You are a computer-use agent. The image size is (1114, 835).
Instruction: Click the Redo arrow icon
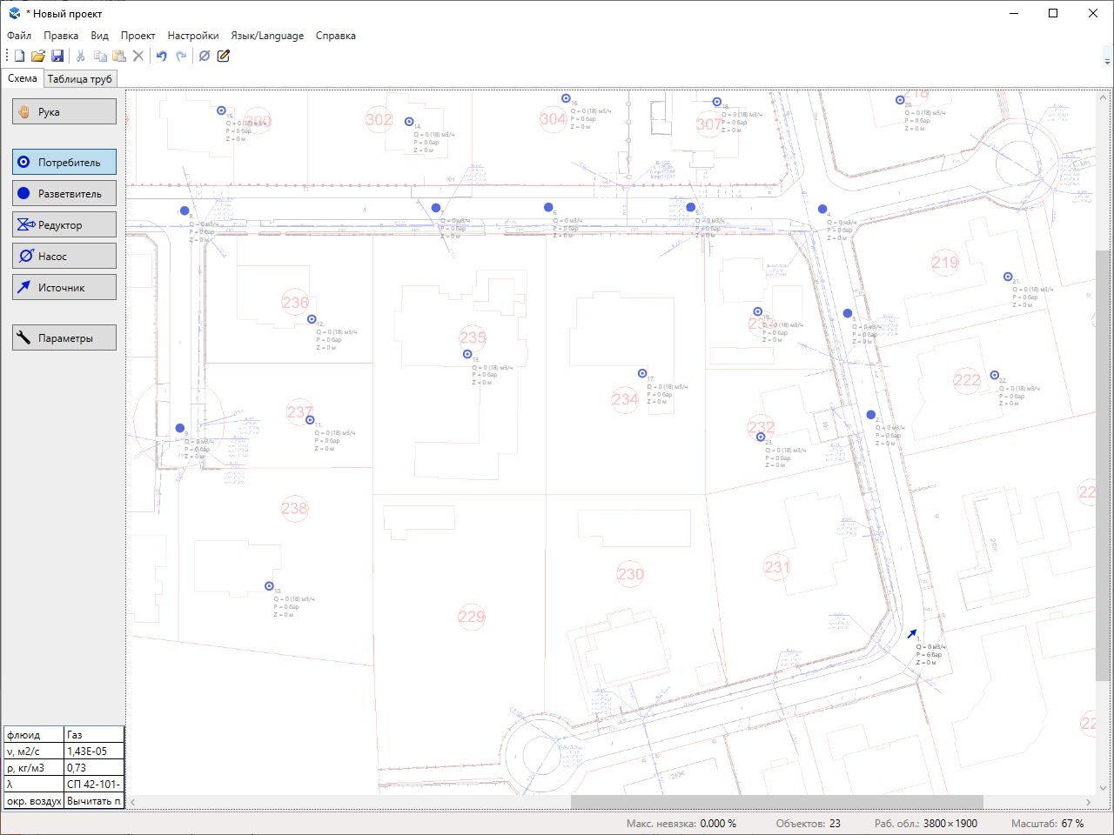[181, 56]
